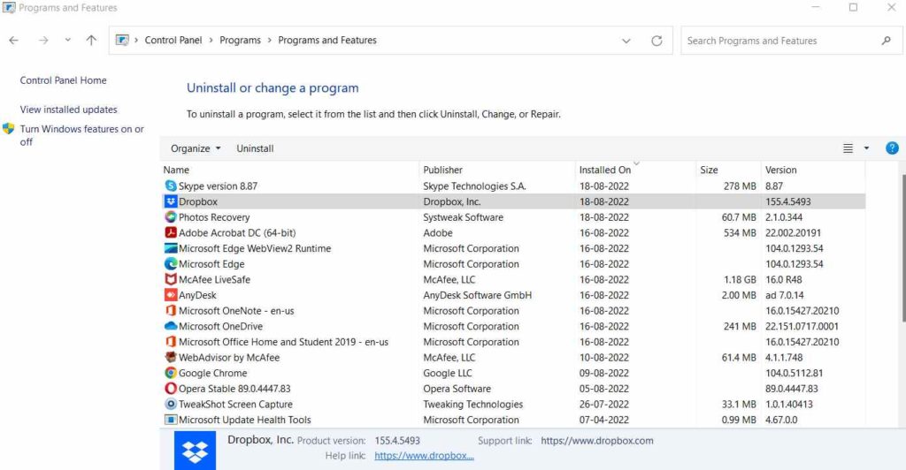Select Microsoft OneNote - en-us entry
906x470 pixels.
click(x=236, y=310)
